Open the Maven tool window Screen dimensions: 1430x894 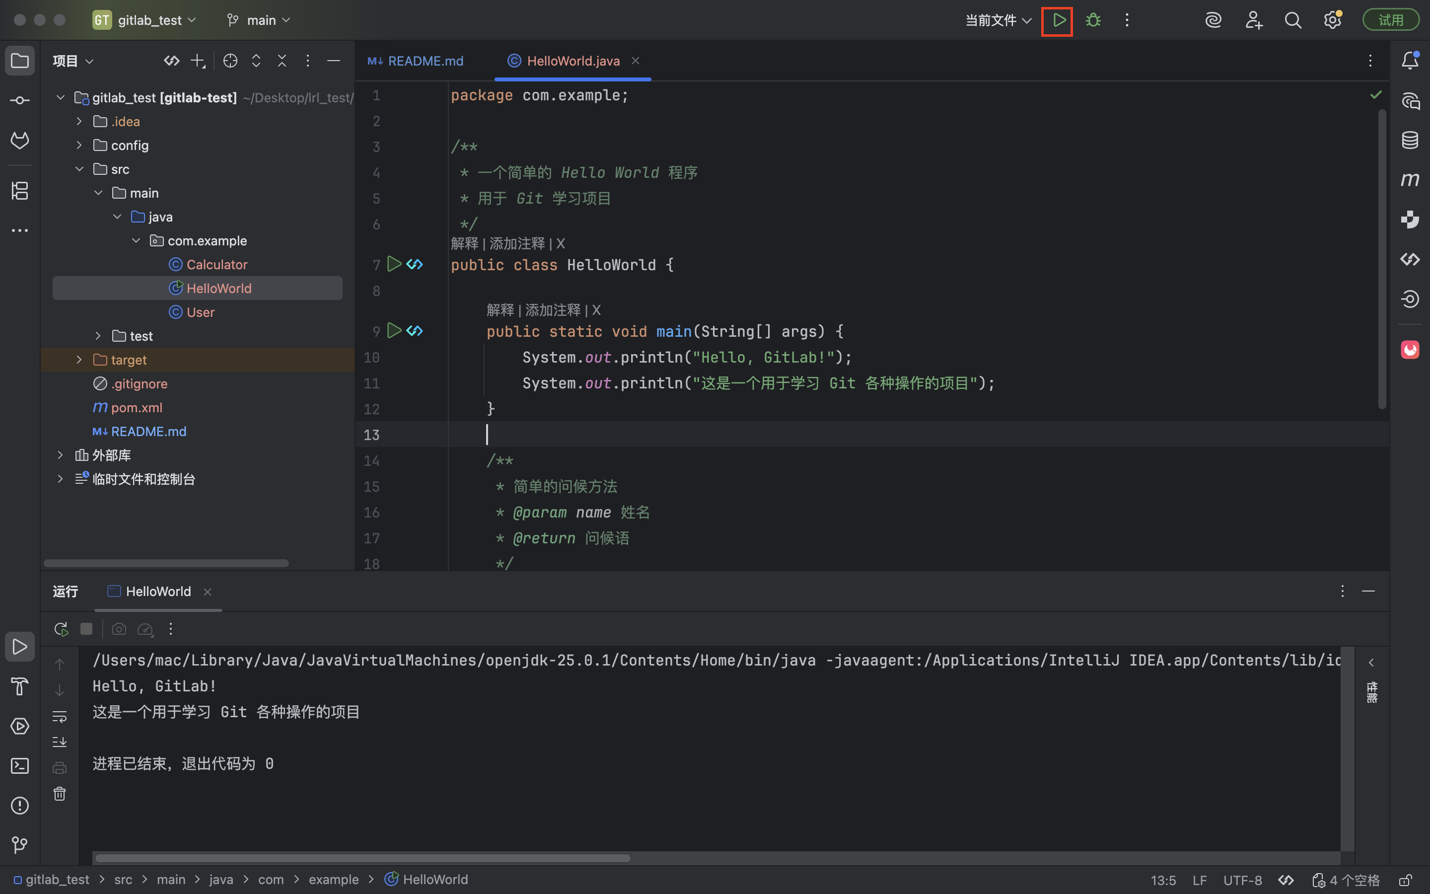click(x=1410, y=180)
